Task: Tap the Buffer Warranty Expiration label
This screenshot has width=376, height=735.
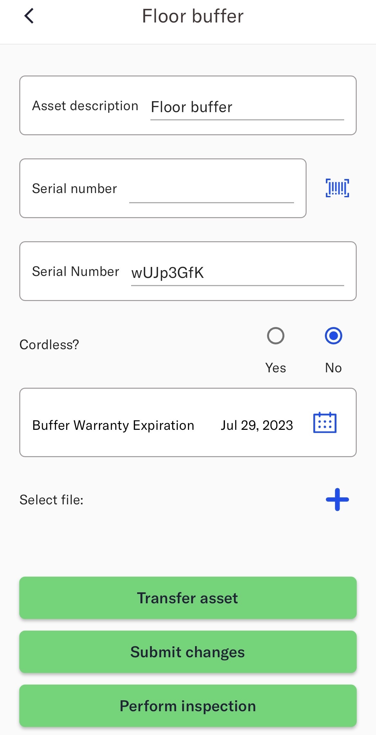Action: pyautogui.click(x=113, y=425)
